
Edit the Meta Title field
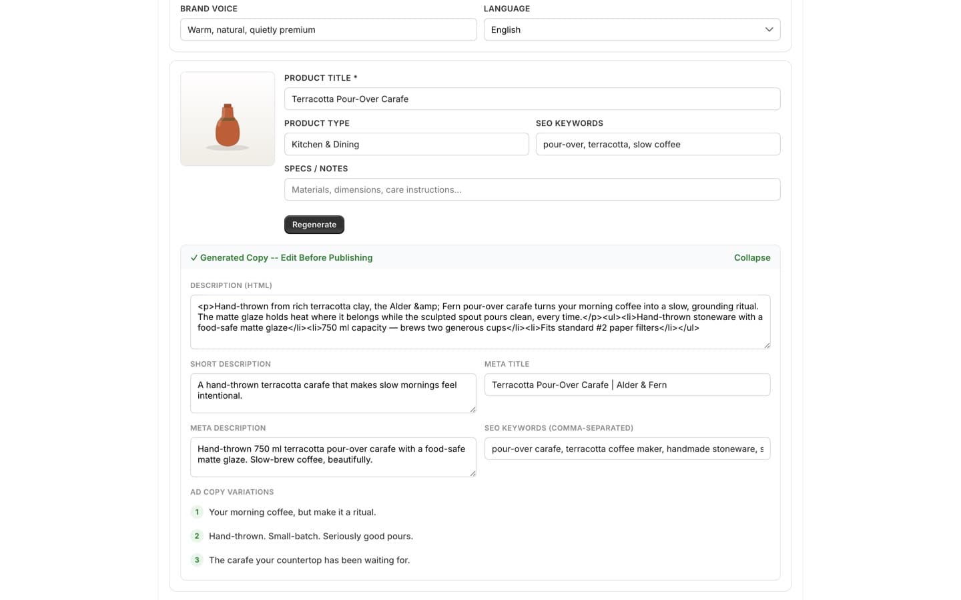point(627,385)
